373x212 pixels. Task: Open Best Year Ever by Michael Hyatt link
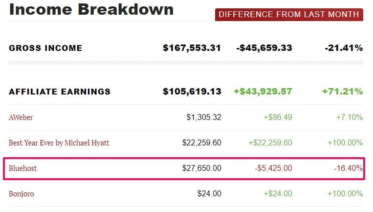59,142
